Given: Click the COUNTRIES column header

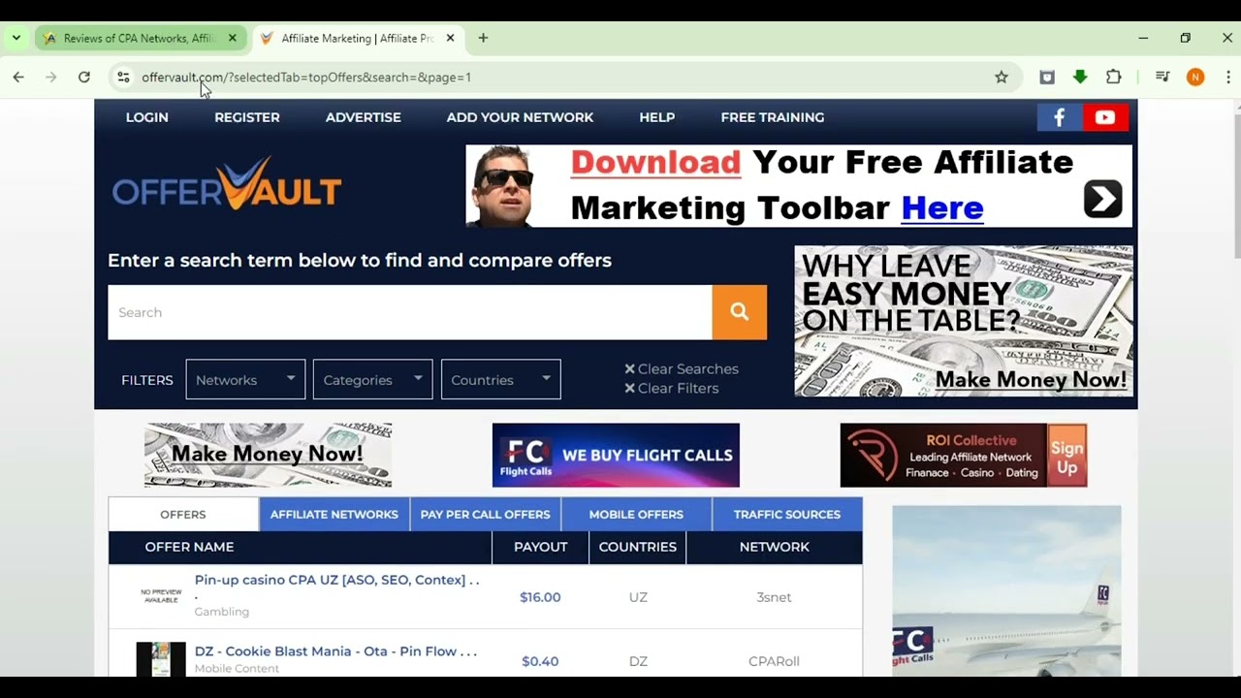Looking at the screenshot, I should pos(638,547).
